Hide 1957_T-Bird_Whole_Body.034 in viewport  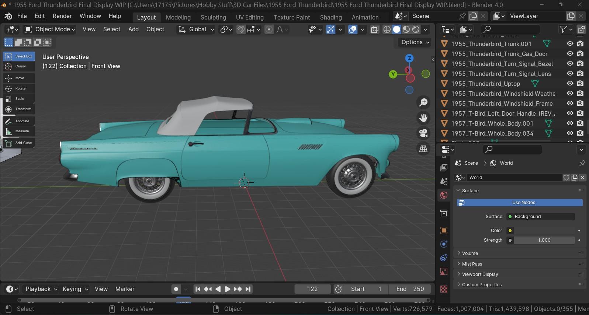point(570,133)
